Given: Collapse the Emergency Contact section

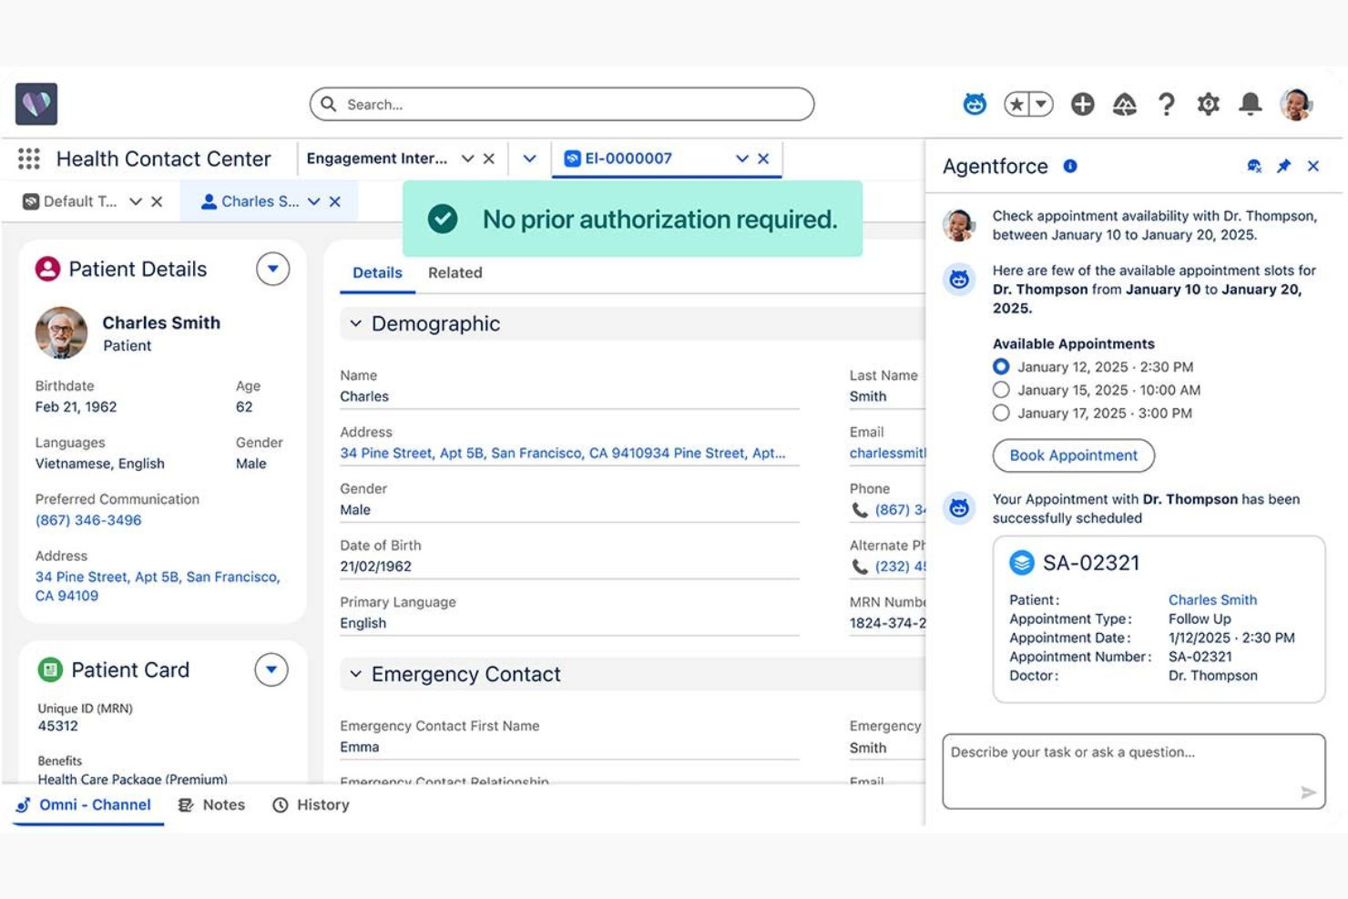Looking at the screenshot, I should 356,674.
